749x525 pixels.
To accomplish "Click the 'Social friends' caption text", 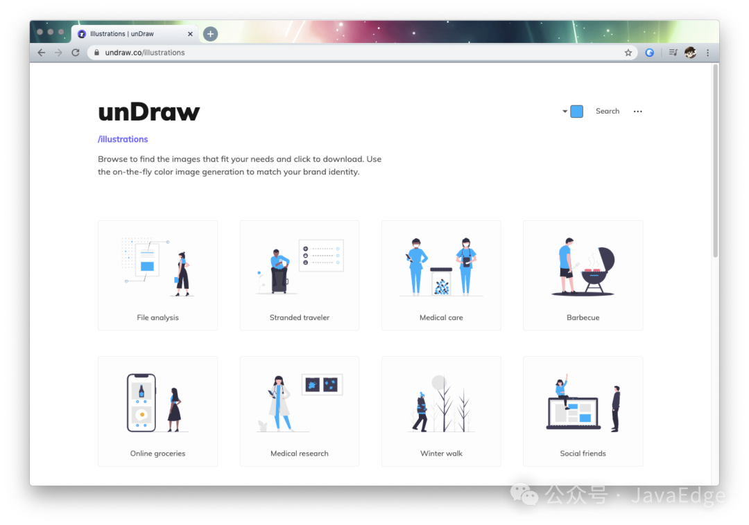I will [583, 454].
